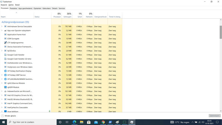Click the App voor Spooler-subsysteem printer icon
The width and height of the screenshot is (222, 125).
(x=5, y=31)
